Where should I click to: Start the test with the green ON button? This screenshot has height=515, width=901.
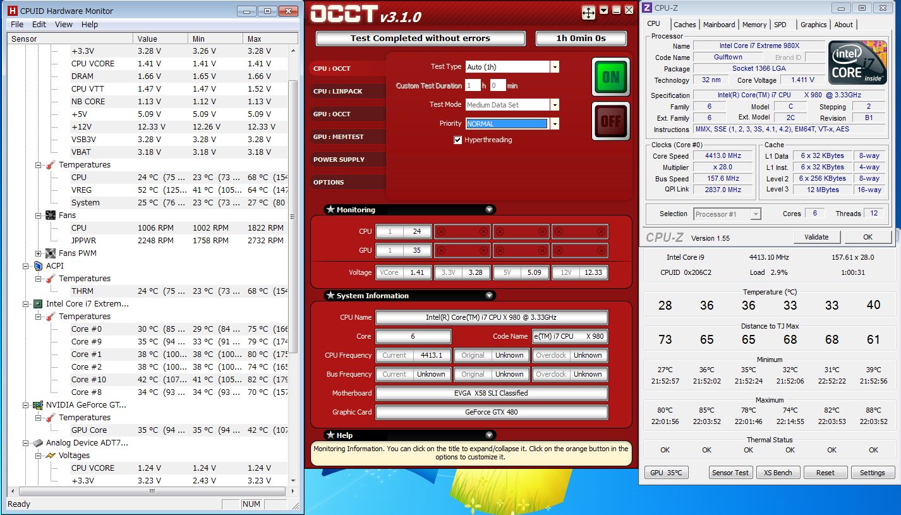(x=611, y=77)
